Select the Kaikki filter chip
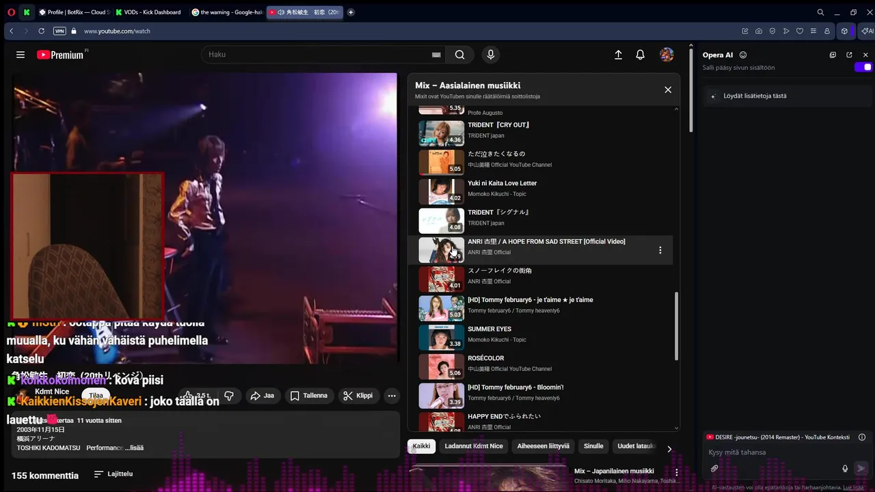This screenshot has width=875, height=492. pyautogui.click(x=422, y=446)
